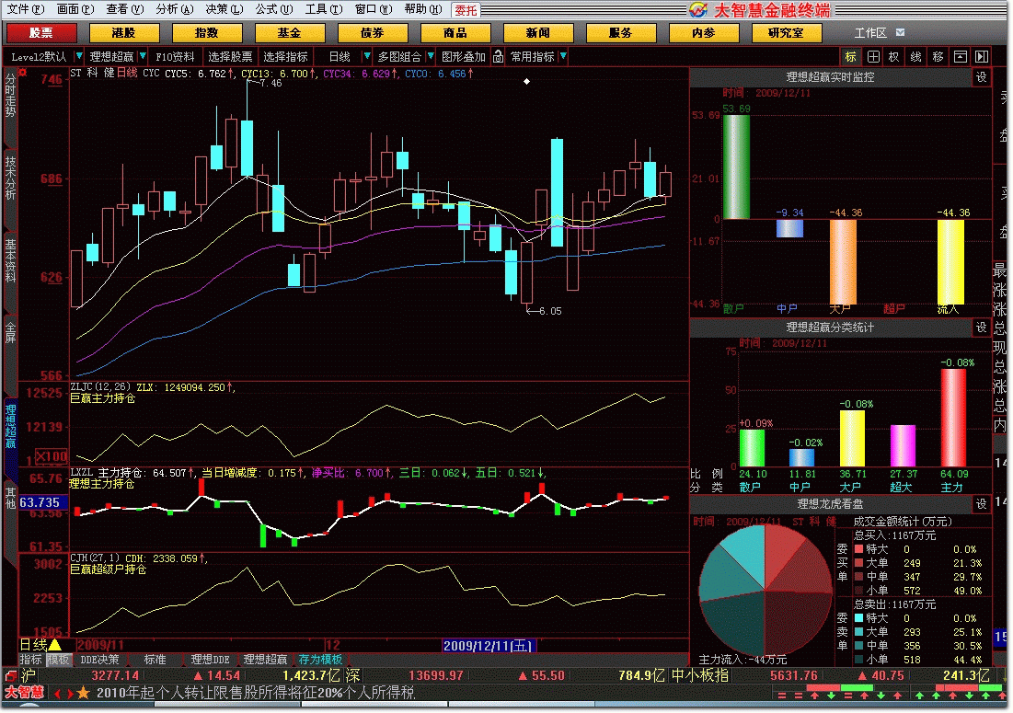Click the jump-to-end arrow icon
The width and height of the screenshot is (1013, 713).
pos(982,57)
